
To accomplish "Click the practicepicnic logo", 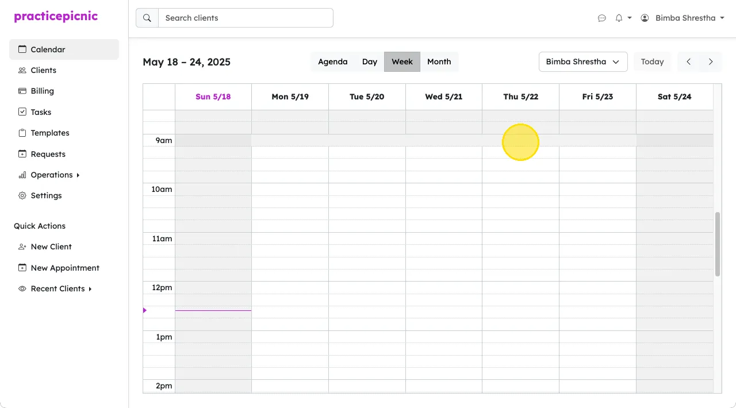I will [x=56, y=17].
